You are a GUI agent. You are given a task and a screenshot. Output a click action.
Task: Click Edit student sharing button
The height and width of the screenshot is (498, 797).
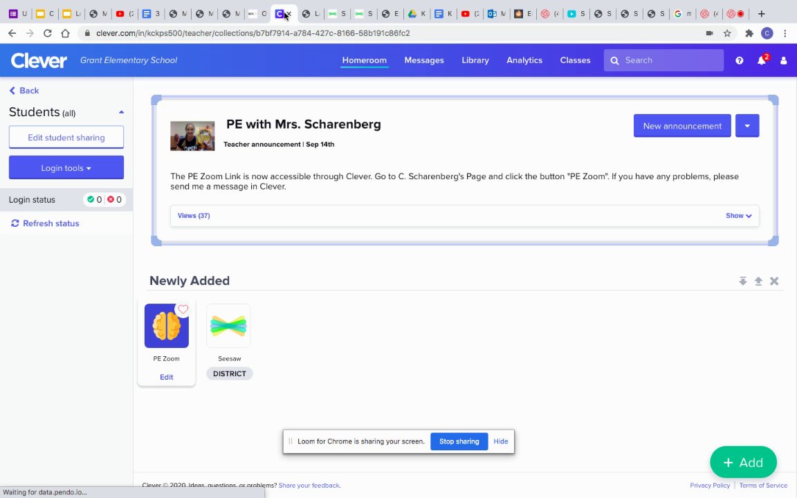click(66, 137)
